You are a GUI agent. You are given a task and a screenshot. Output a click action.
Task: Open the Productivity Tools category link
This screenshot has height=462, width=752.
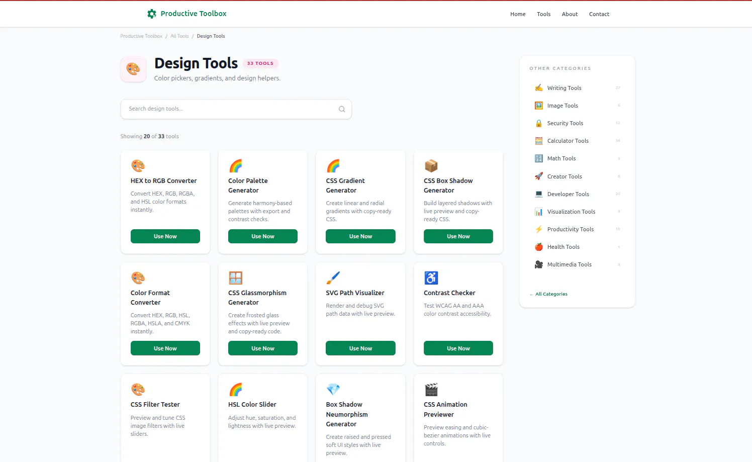(x=577, y=229)
